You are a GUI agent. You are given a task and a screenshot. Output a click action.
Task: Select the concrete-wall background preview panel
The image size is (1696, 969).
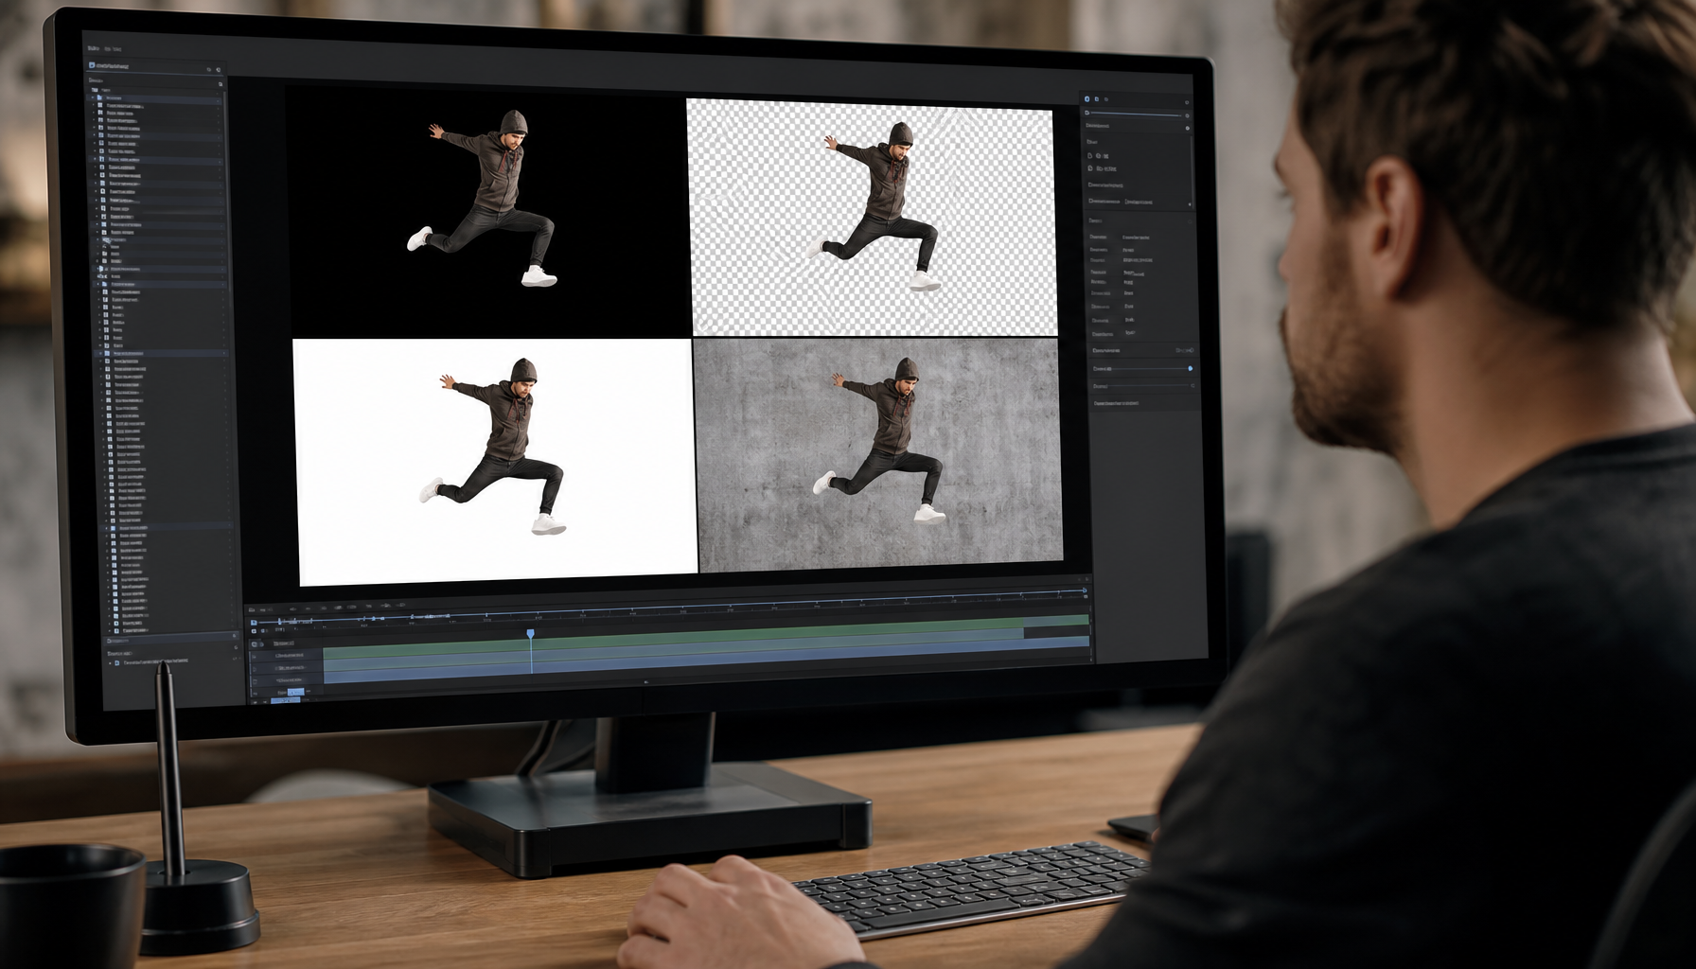(878, 455)
